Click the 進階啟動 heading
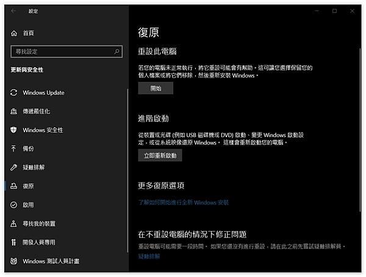This screenshot has height=277, width=366. pyautogui.click(x=153, y=119)
